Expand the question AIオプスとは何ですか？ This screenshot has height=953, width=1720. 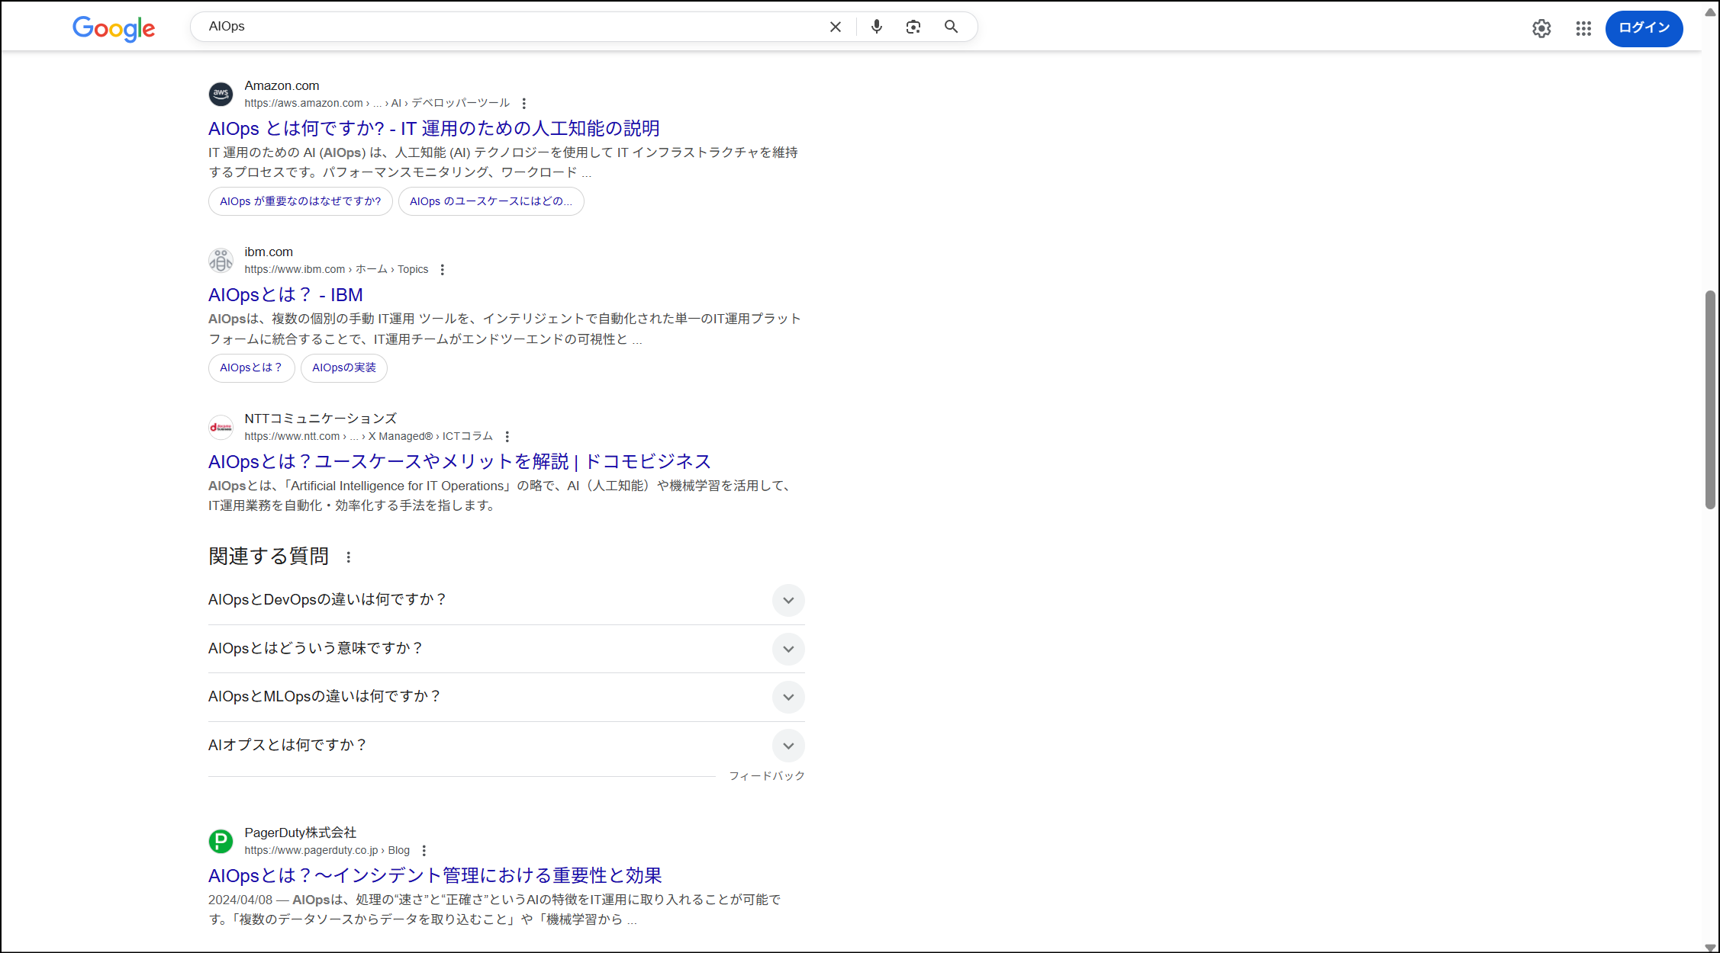coord(788,746)
